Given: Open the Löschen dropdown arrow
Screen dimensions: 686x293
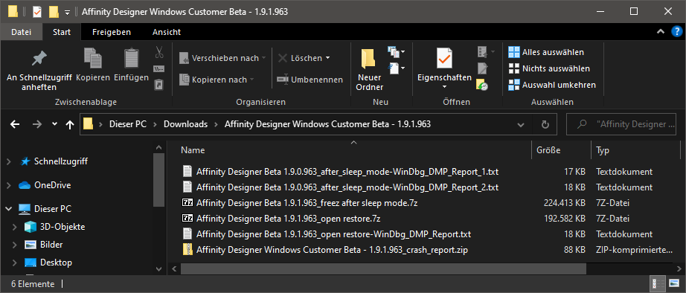Looking at the screenshot, I should (x=327, y=58).
